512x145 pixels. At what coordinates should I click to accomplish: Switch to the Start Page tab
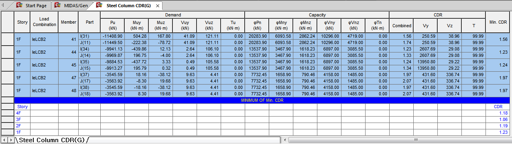[35, 6]
